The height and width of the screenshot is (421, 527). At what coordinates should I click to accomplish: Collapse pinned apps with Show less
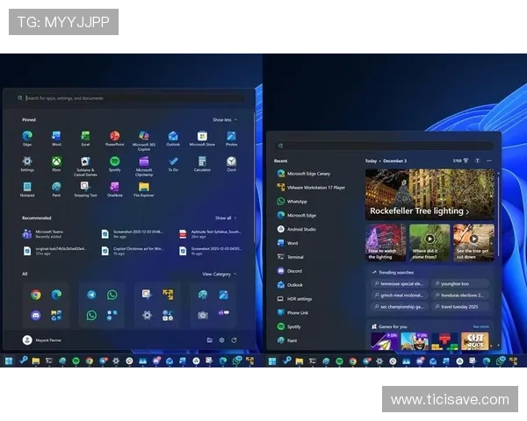[x=225, y=120]
